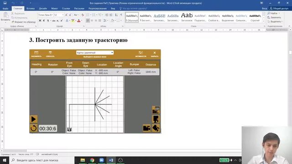
Task: Click Replace (Заменить) icon
Action: (x=269, y=17)
